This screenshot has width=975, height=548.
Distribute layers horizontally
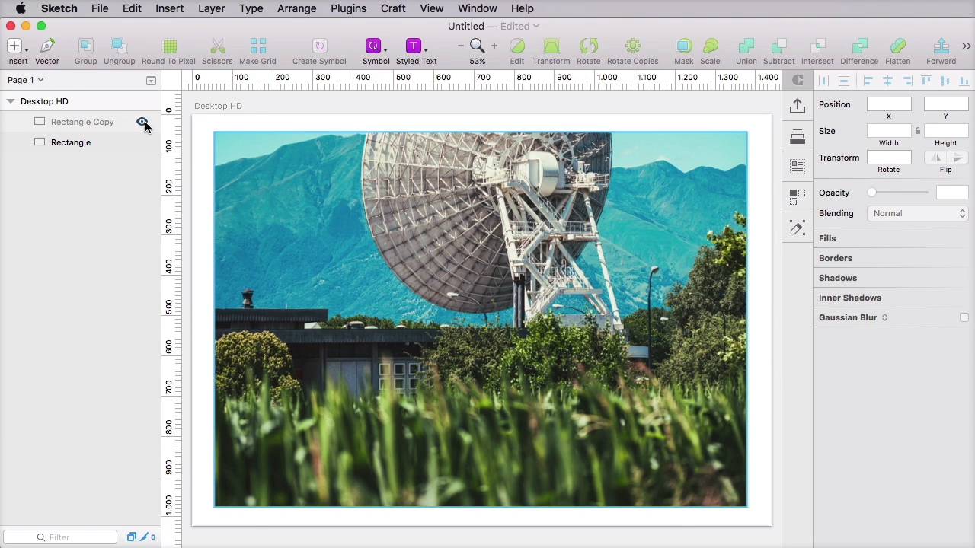tap(823, 81)
